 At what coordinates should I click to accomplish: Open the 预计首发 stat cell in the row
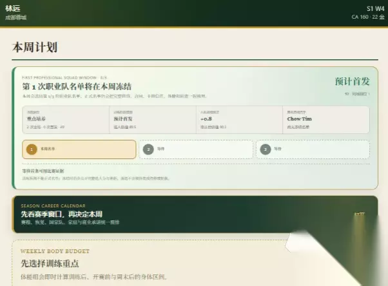(153, 120)
